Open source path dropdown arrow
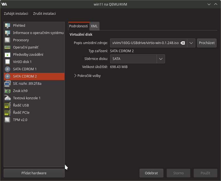The height and width of the screenshot is (181, 221). (x=191, y=43)
